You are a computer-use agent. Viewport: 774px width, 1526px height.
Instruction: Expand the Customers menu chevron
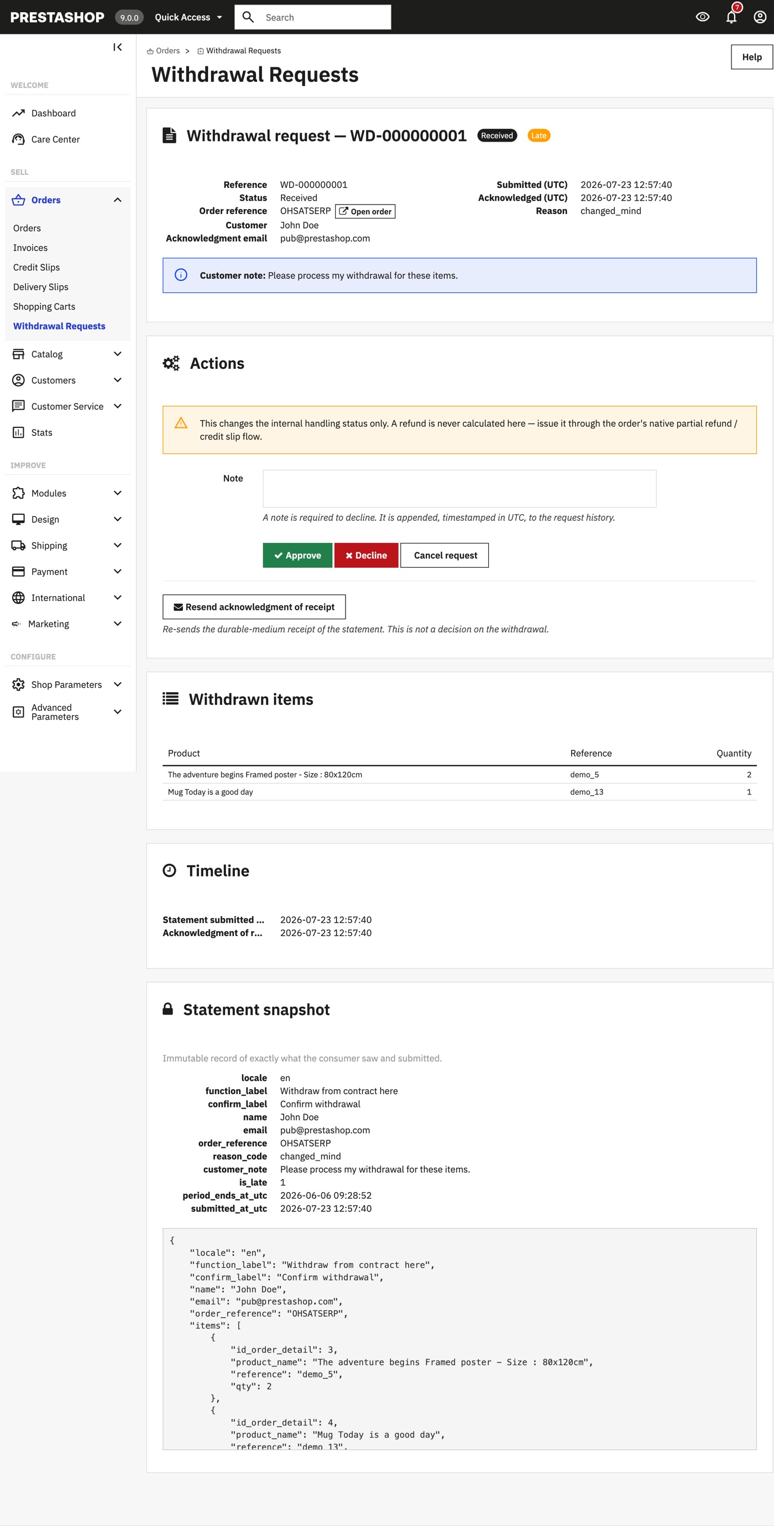(x=117, y=380)
